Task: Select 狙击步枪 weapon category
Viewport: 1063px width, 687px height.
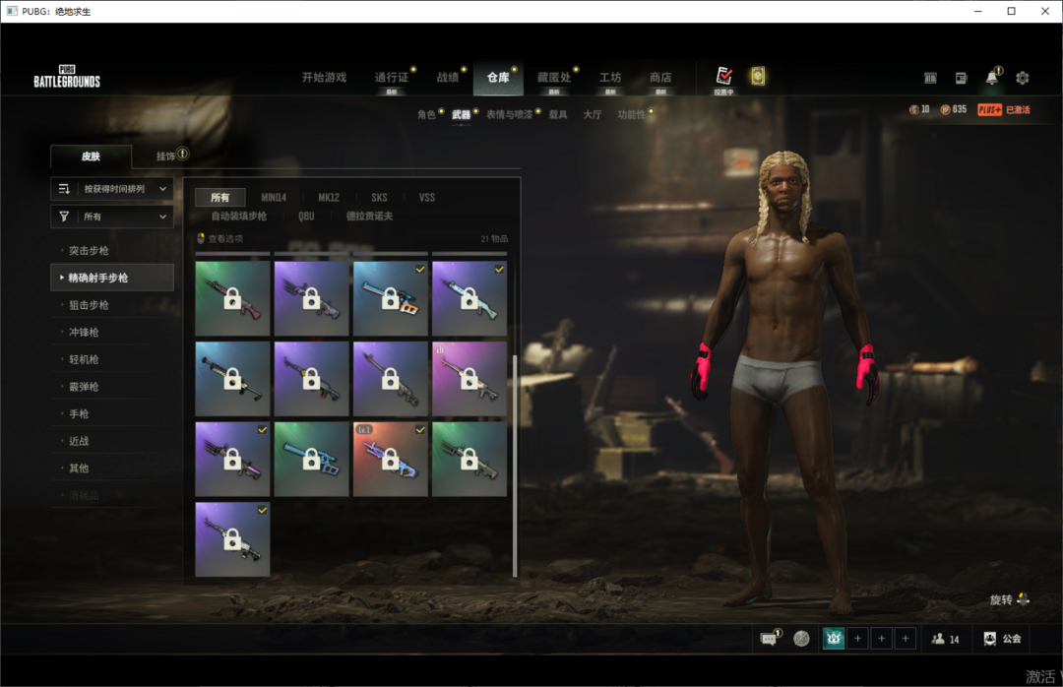Action: [90, 305]
